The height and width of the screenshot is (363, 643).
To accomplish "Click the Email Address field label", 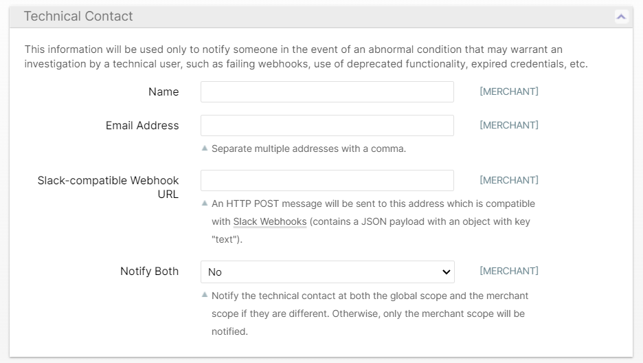I will [142, 125].
